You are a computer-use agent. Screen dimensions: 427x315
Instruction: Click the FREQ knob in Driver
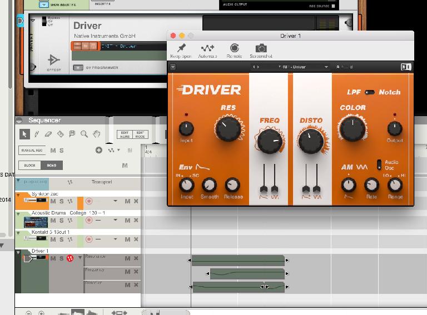[x=270, y=142]
